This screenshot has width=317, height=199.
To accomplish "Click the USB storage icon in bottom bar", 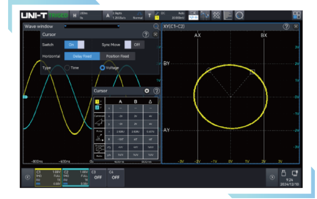I will tap(284, 173).
